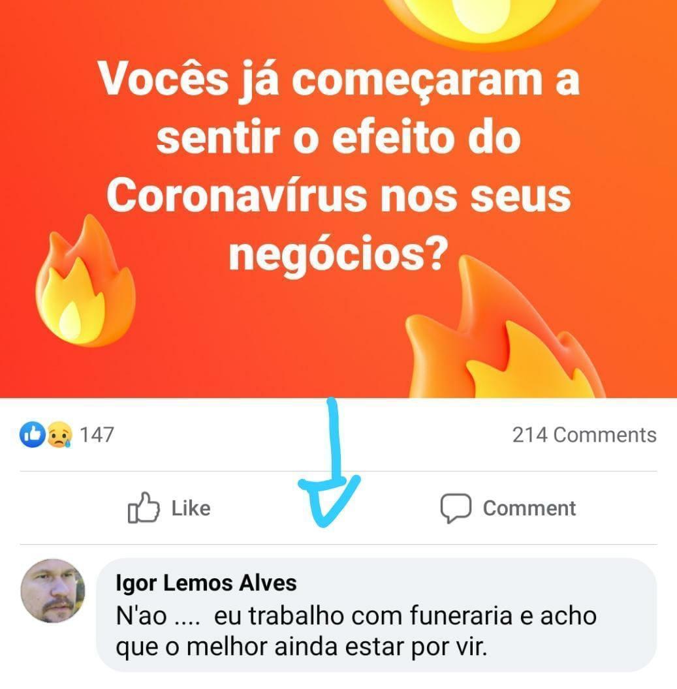This screenshot has width=677, height=689.
Task: Open the 214 Comments link
Action: pyautogui.click(x=584, y=435)
